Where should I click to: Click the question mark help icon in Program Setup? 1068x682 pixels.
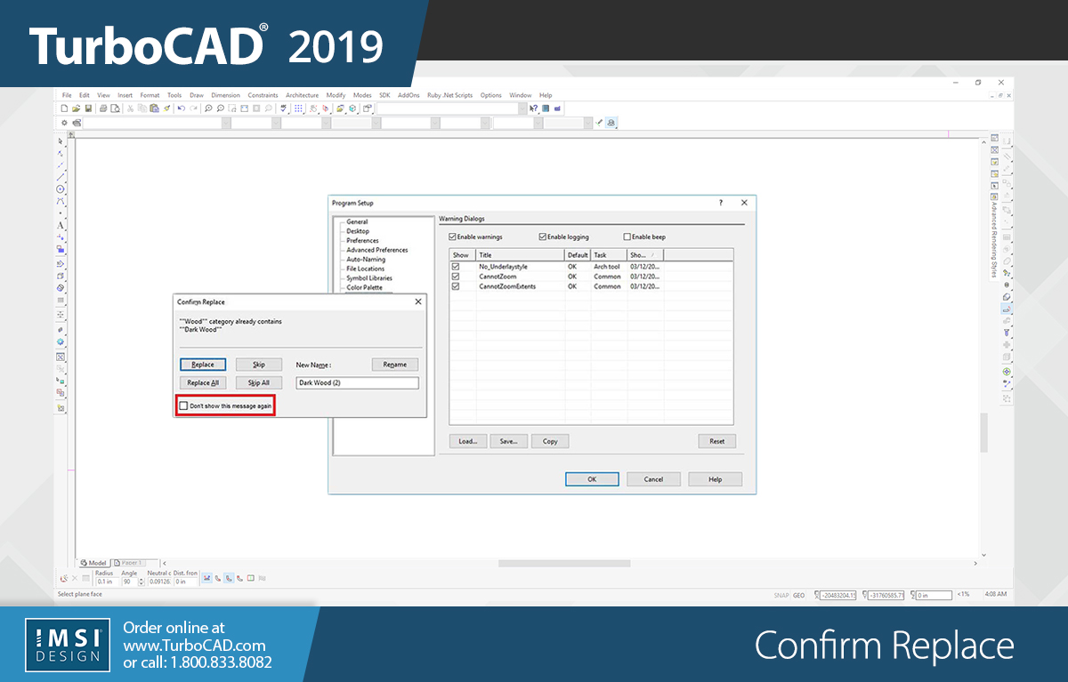coord(721,203)
